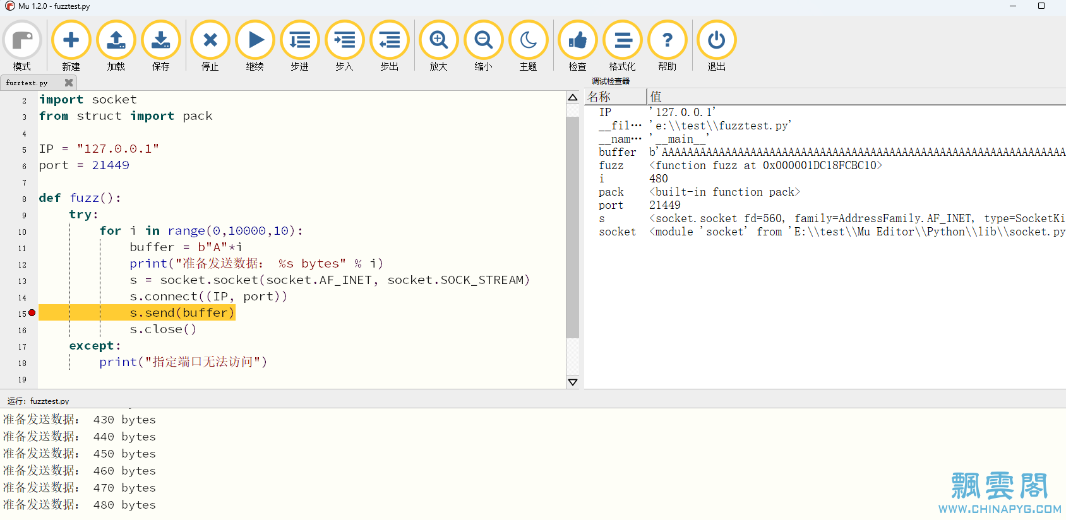Select the port variable row
Image resolution: width=1066 pixels, height=520 pixels.
(825, 205)
